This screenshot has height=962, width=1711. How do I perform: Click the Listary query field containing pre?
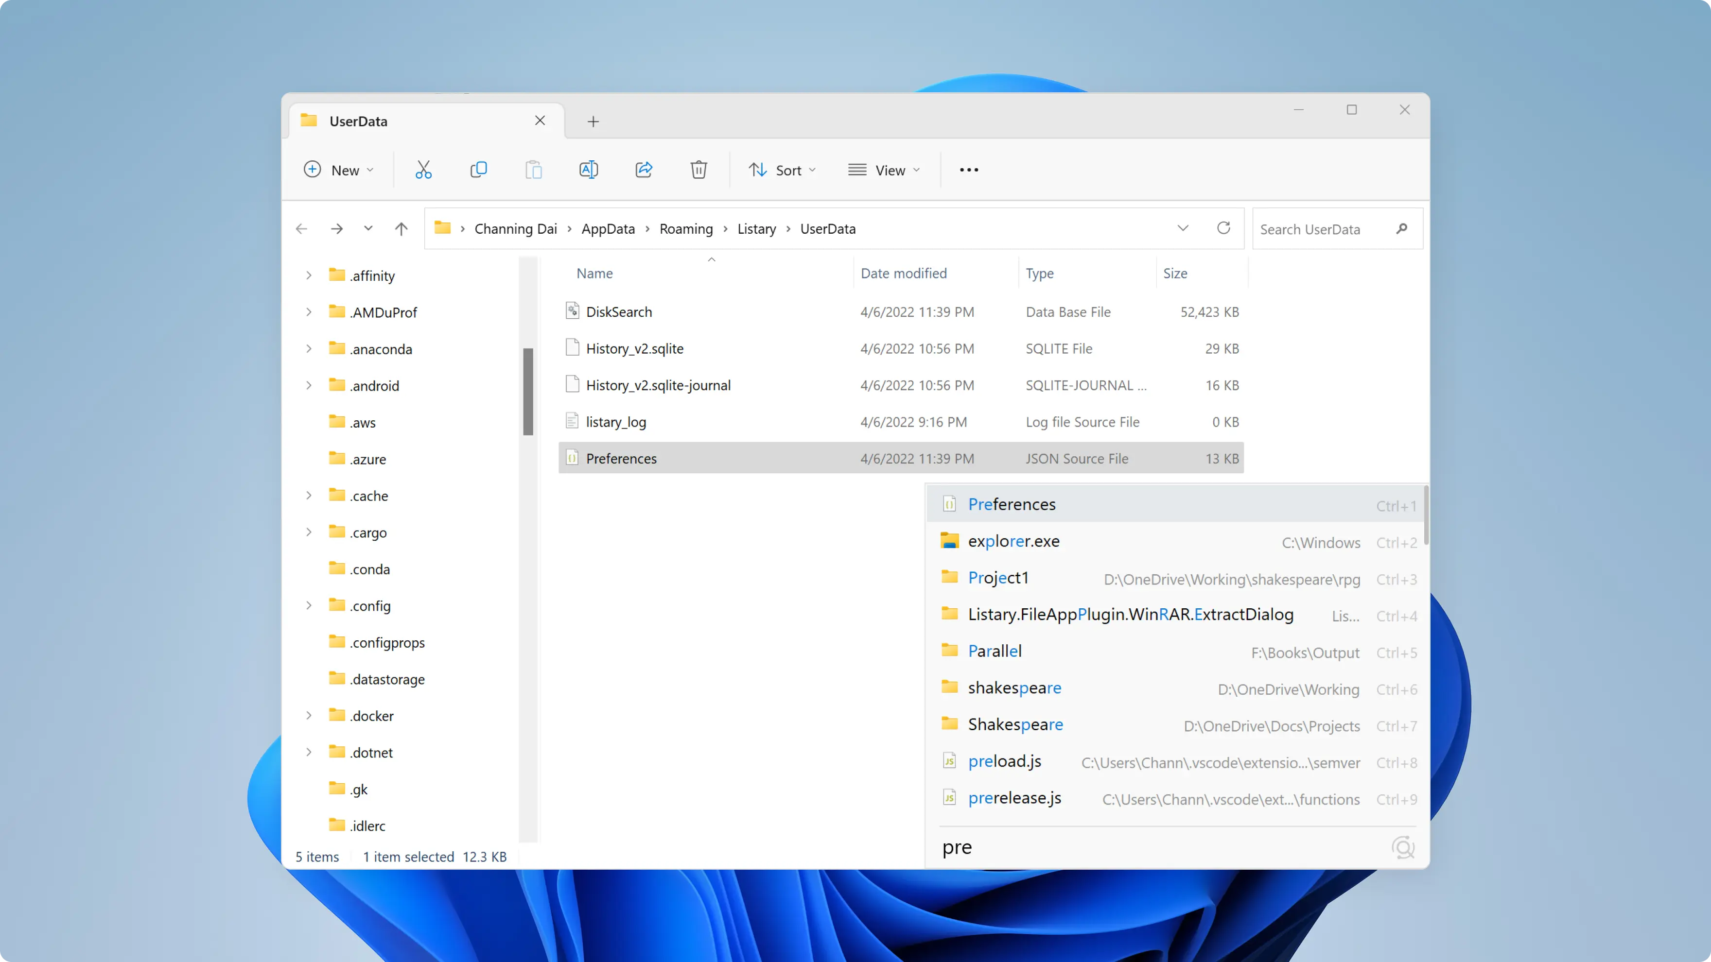[x=1162, y=848]
